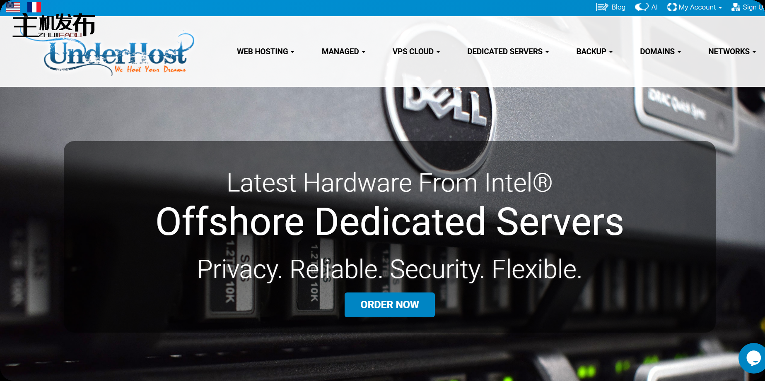Open the Backup menu
This screenshot has width=765, height=381.
pyautogui.click(x=594, y=51)
